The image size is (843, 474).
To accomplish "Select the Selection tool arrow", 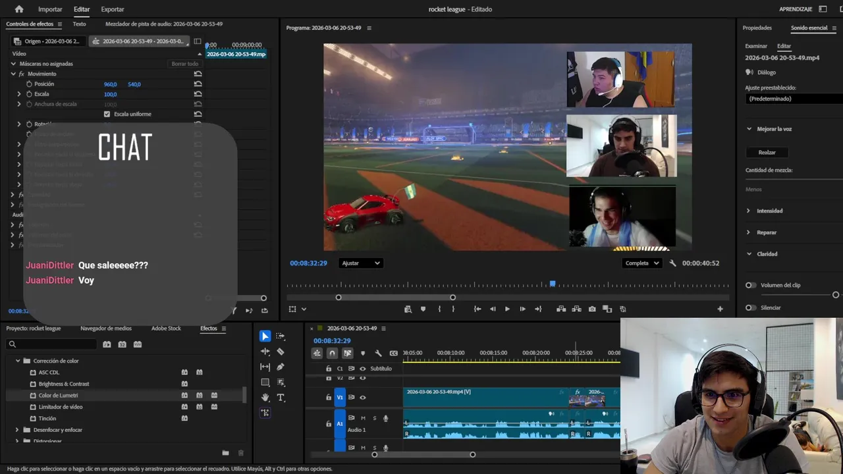I will [x=265, y=336].
